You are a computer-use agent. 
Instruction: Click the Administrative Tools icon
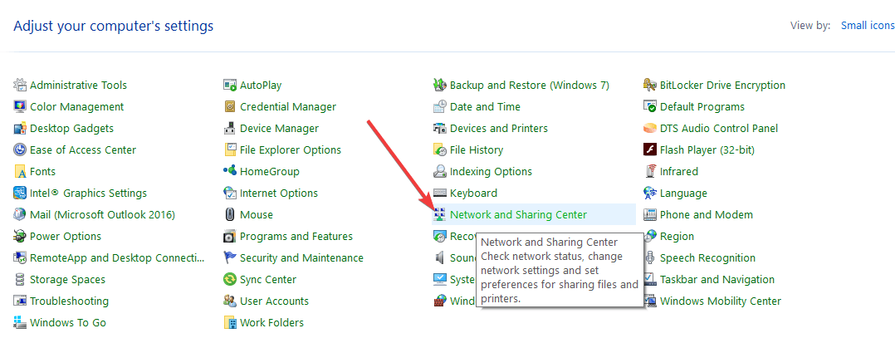(21, 86)
